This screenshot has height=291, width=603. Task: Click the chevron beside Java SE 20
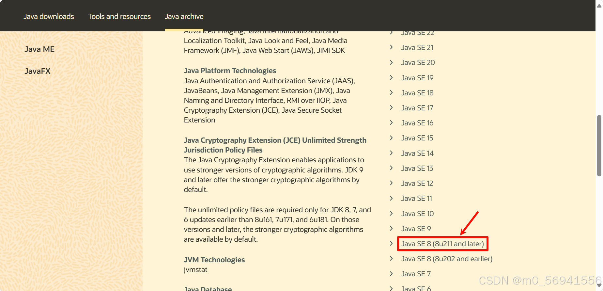tap(391, 62)
